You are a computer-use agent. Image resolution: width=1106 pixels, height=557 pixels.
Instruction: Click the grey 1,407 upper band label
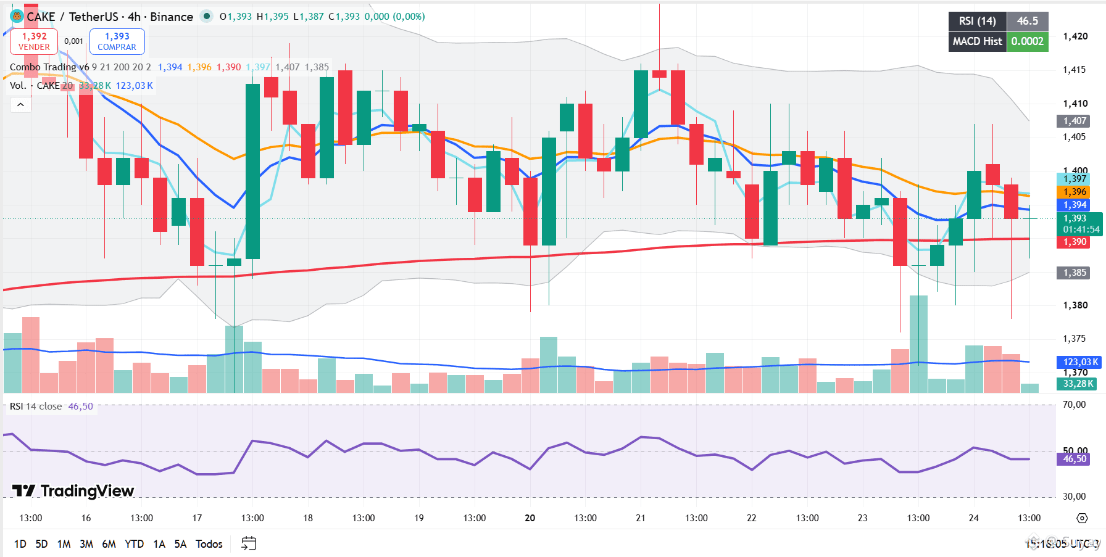point(1075,121)
